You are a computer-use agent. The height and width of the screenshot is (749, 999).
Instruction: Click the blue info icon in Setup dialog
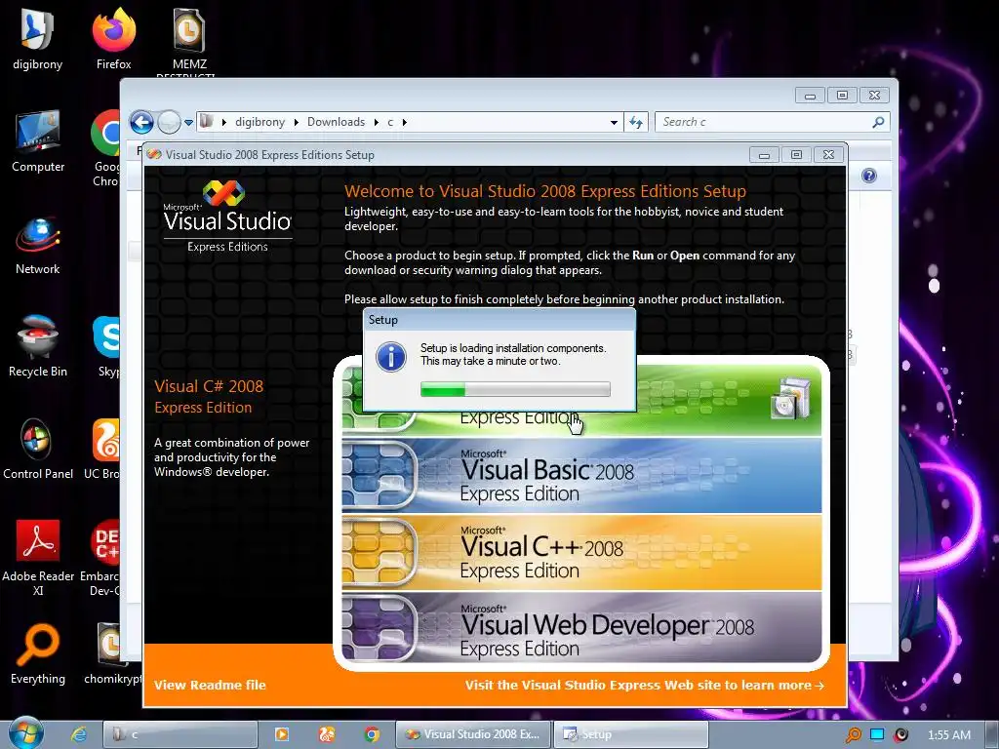pos(391,357)
